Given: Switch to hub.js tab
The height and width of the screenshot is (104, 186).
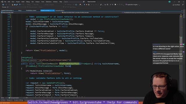Looking at the screenshot, I should (x=20, y=10).
